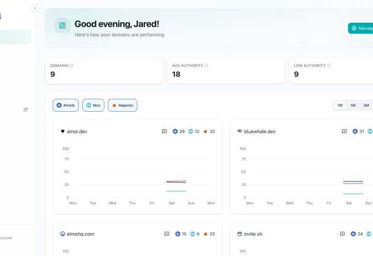This screenshot has height=256, width=373.
Task: Click the Domains count card showing 9
Action: coord(104,71)
